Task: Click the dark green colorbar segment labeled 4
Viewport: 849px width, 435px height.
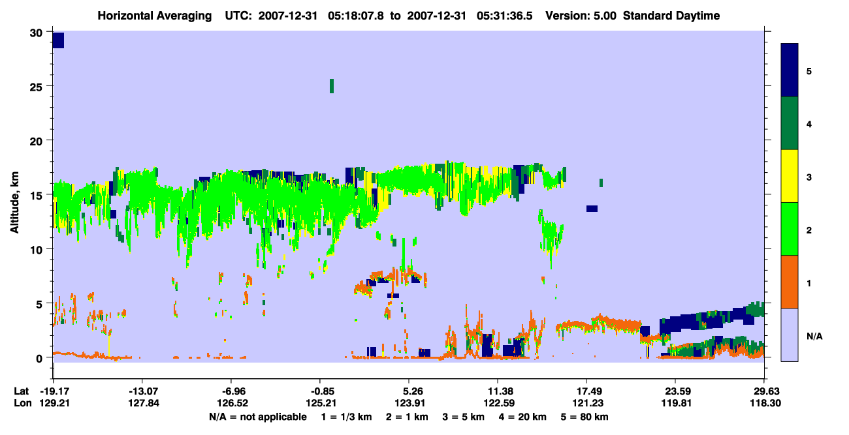Action: [790, 123]
